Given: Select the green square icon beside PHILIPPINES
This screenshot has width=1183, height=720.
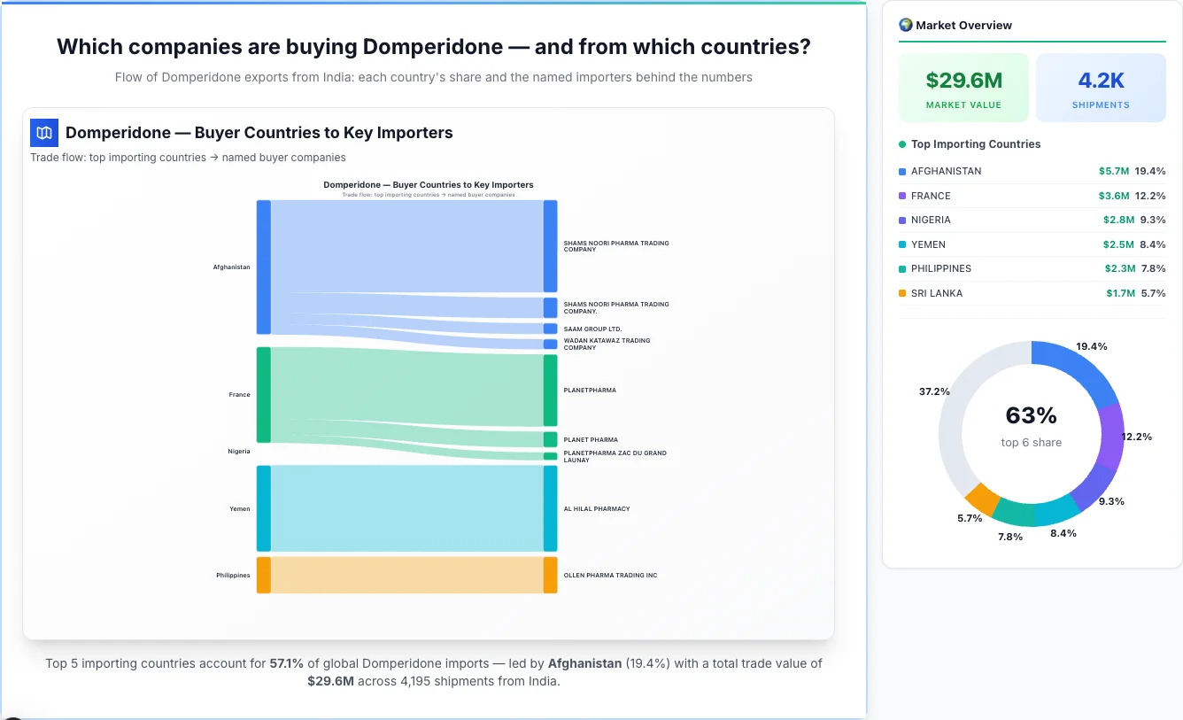Looking at the screenshot, I should pos(904,268).
